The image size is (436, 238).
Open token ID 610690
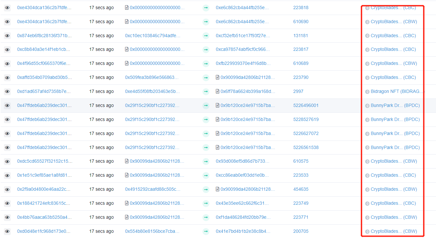(x=301, y=22)
